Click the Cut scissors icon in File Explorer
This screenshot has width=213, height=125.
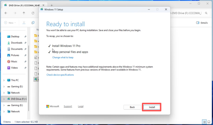click(24, 23)
